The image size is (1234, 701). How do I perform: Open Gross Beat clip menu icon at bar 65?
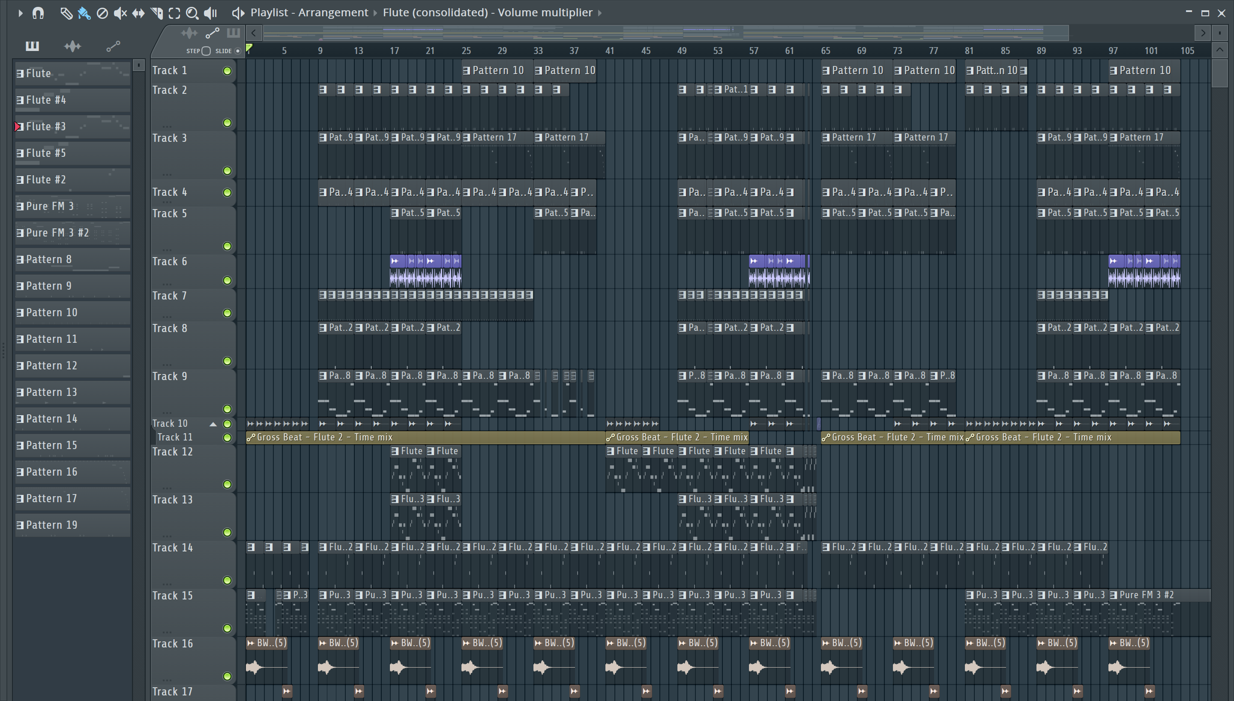coord(826,437)
